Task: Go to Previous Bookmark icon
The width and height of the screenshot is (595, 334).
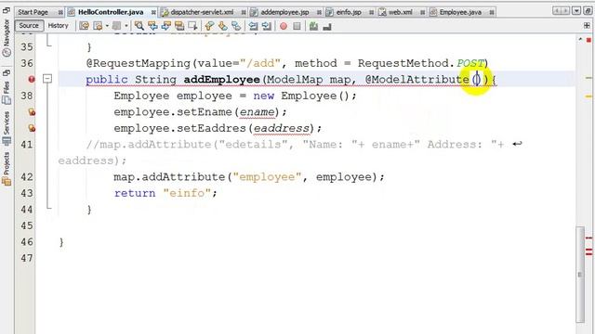Action: 209,26
